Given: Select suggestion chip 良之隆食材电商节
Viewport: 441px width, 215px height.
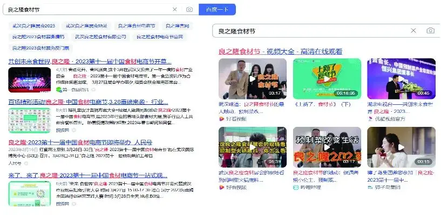Looking at the screenshot, I should [x=137, y=26].
